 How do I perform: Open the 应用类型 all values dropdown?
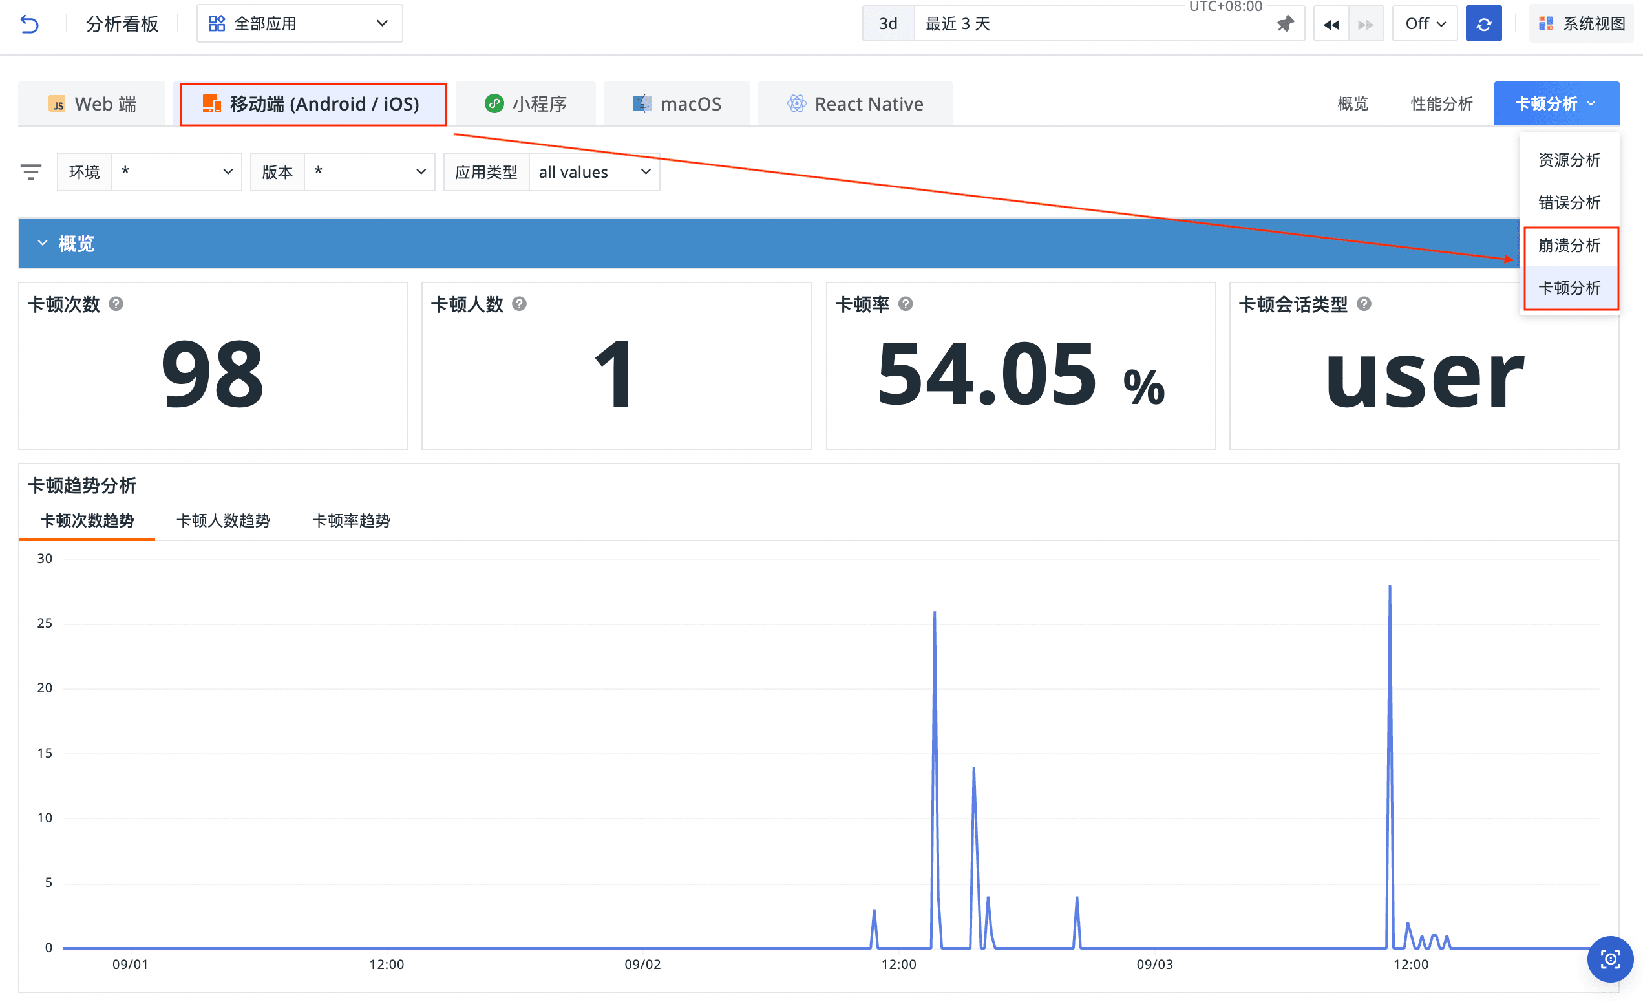594,172
